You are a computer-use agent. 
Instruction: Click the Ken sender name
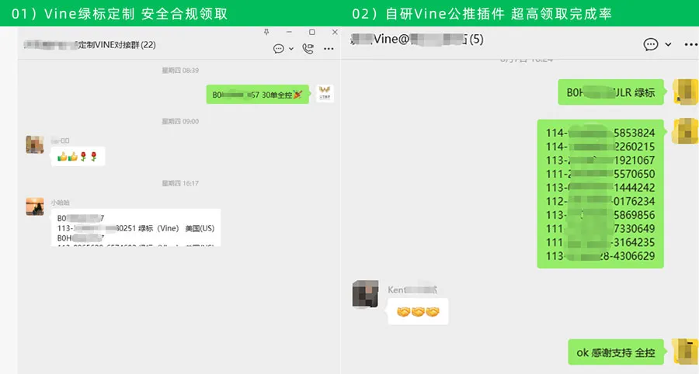[x=412, y=290]
